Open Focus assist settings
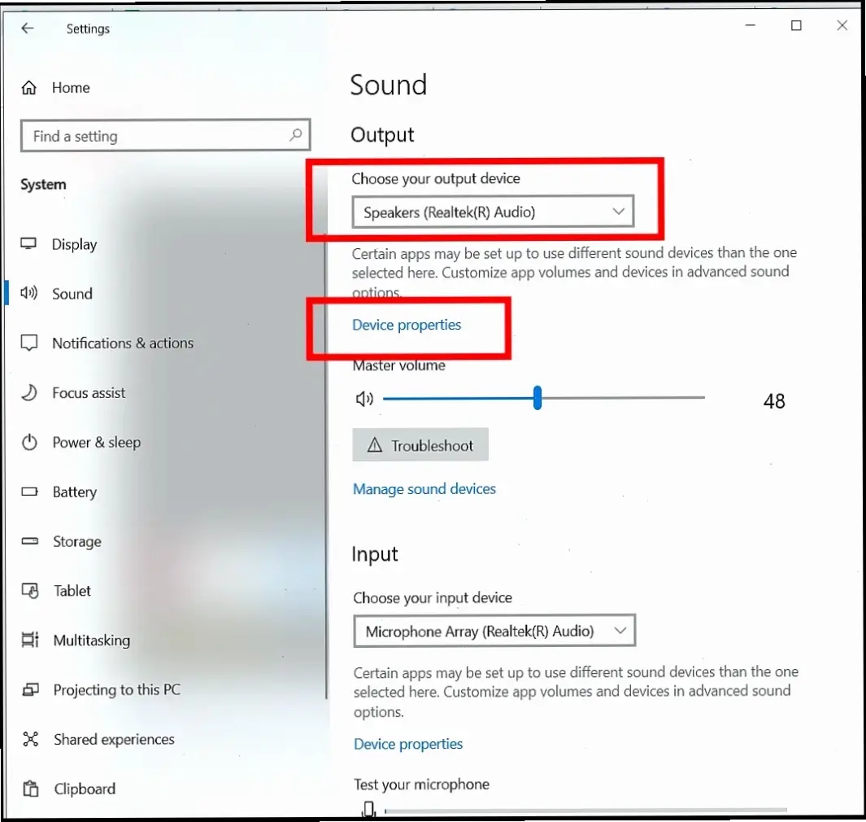This screenshot has width=866, height=822. click(89, 393)
